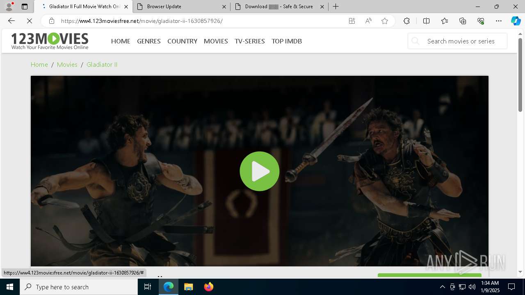
Task: Open Settings and more menu
Action: [x=499, y=21]
